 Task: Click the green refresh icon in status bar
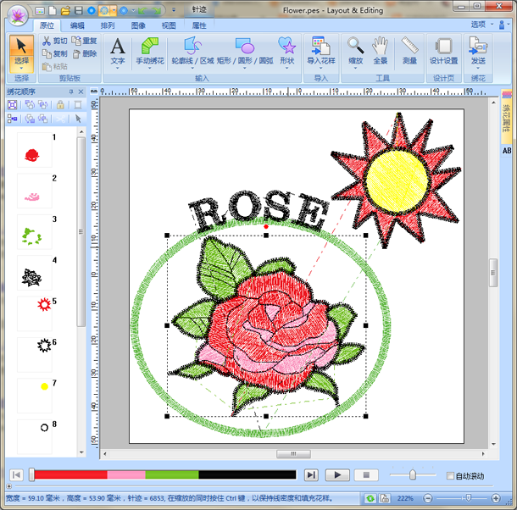(x=370, y=498)
